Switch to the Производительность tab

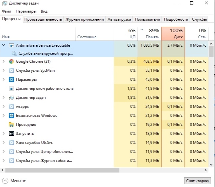(43, 19)
